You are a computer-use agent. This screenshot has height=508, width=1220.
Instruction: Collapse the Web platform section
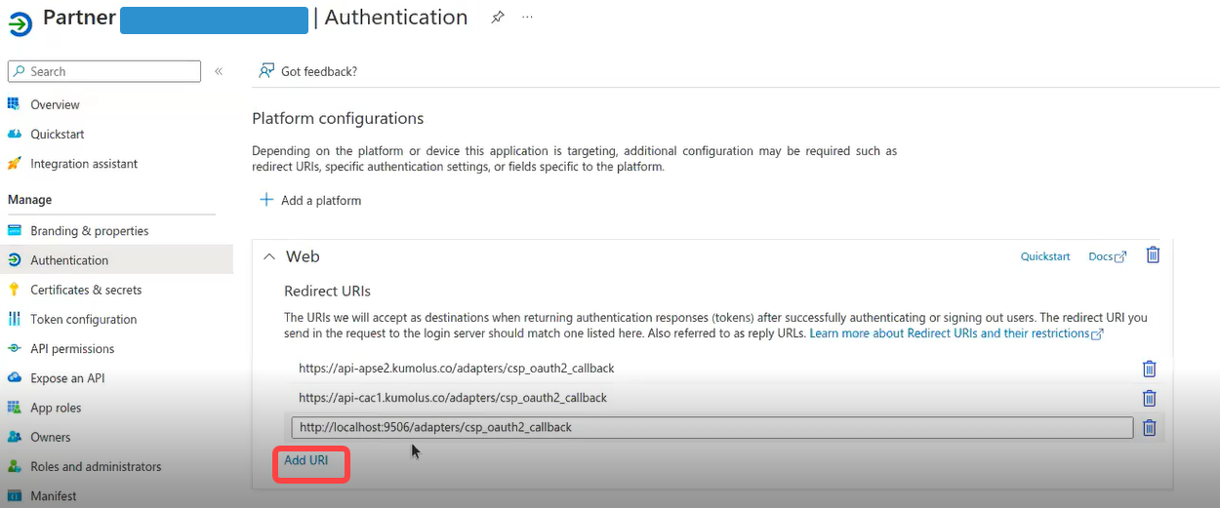tap(269, 256)
